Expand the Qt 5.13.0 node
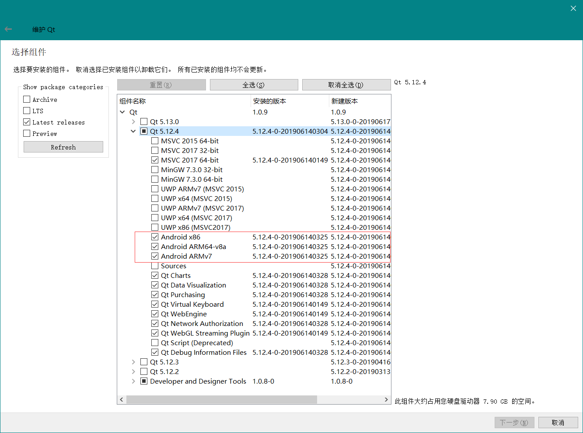Image resolution: width=583 pixels, height=433 pixels. (133, 121)
